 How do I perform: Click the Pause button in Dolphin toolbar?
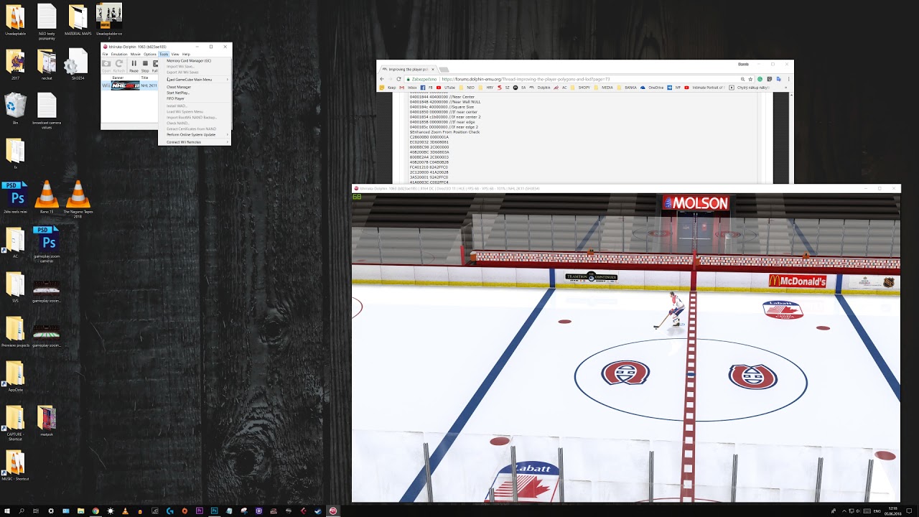tap(134, 66)
